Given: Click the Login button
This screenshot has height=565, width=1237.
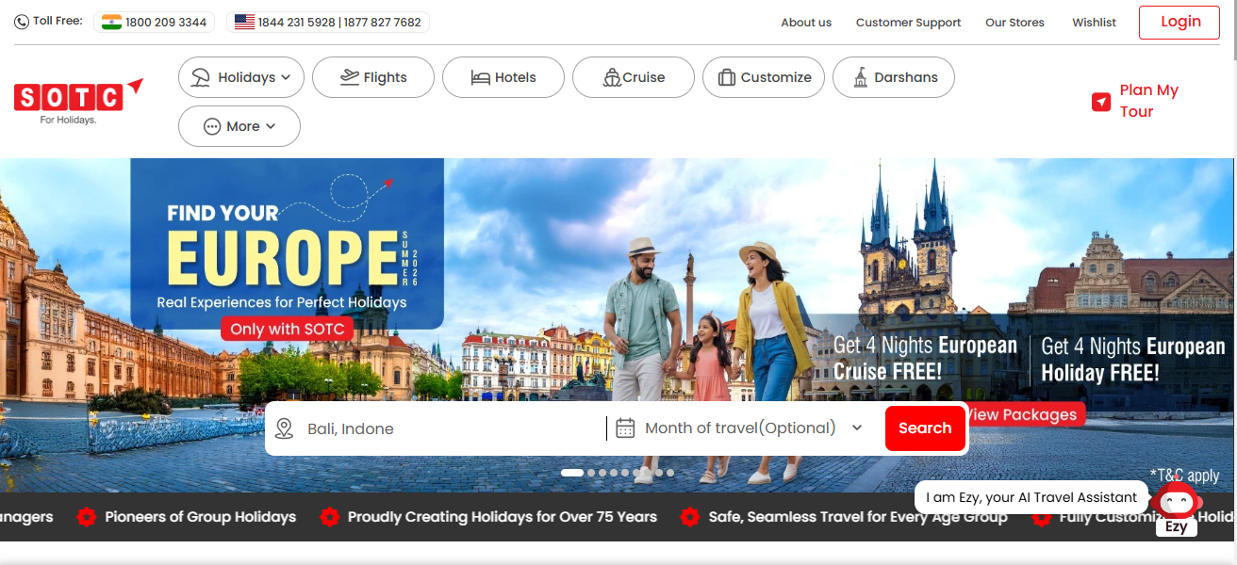Looking at the screenshot, I should pyautogui.click(x=1179, y=22).
